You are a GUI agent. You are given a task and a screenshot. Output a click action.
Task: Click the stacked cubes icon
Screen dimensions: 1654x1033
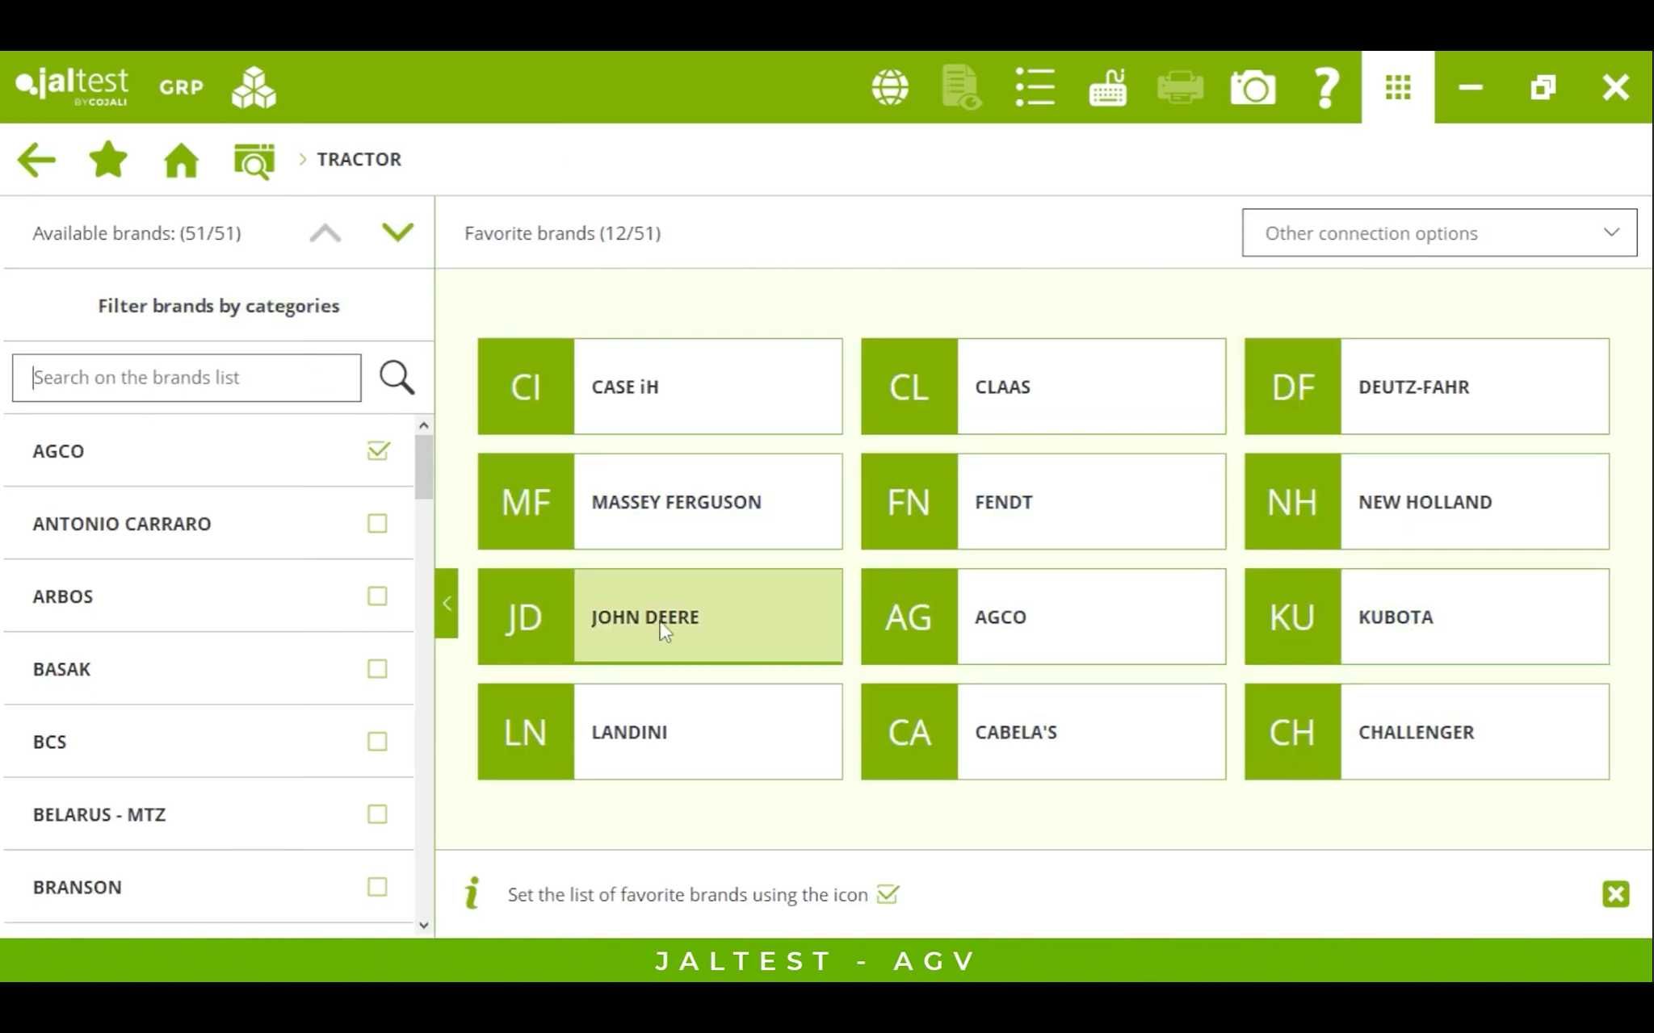[x=254, y=87]
